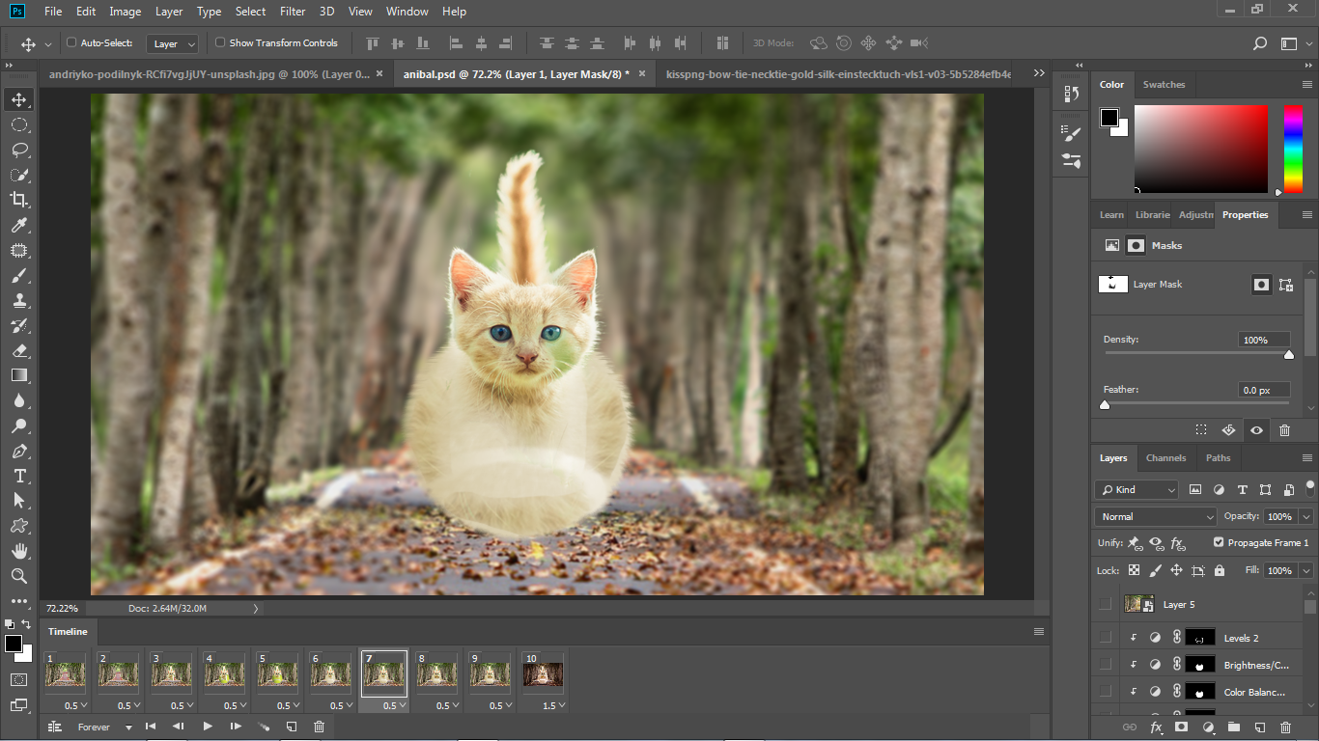Open the Kind filter dropdown
Image resolution: width=1319 pixels, height=741 pixels.
[x=1137, y=489]
